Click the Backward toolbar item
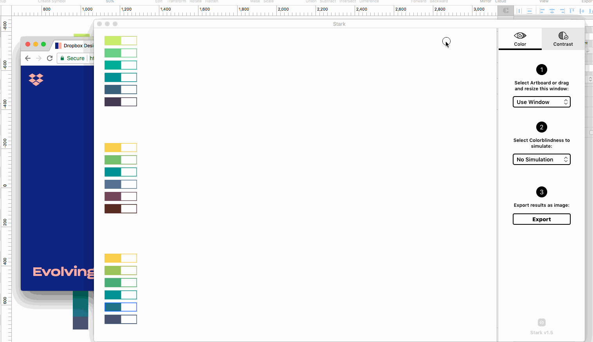Viewport: 593px width, 342px height. 439,2
